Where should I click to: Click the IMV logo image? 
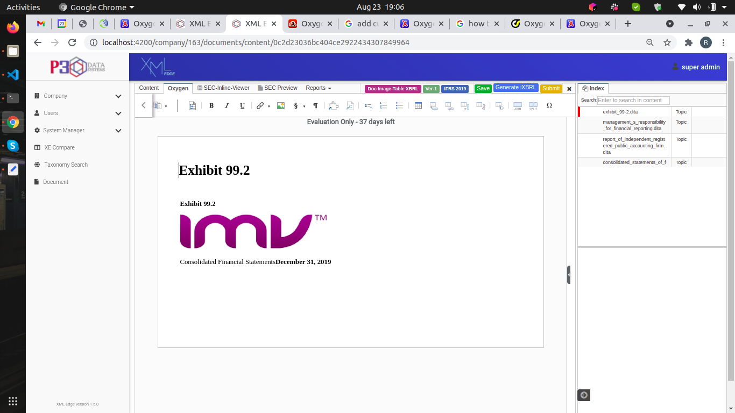click(x=253, y=231)
